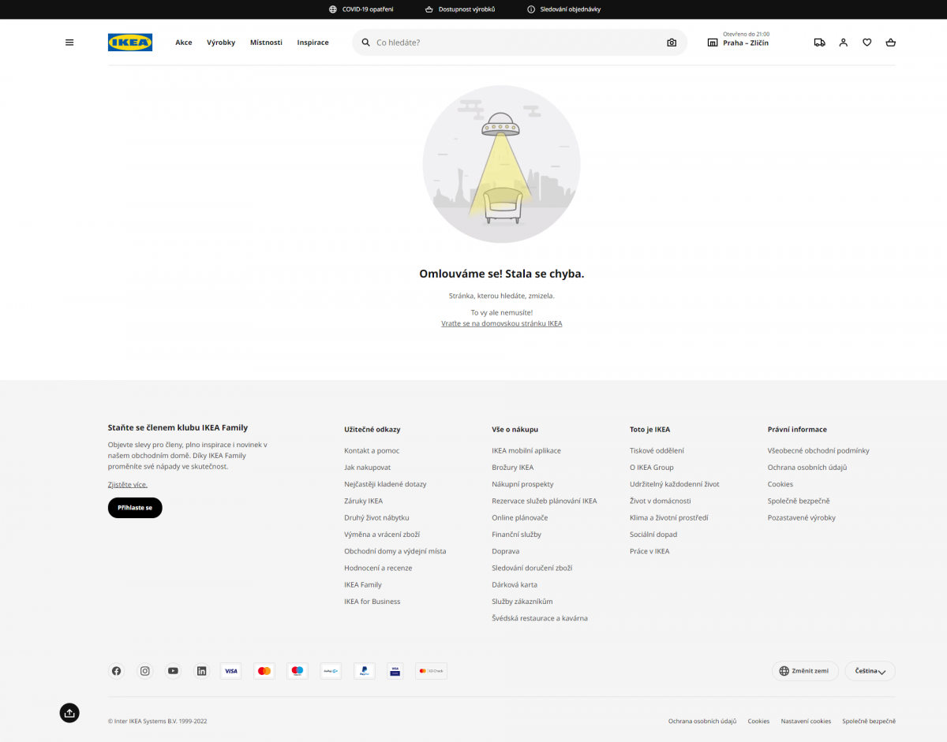This screenshot has width=947, height=742.
Task: Open Švédská restaurace a kavárna link
Action: [540, 618]
